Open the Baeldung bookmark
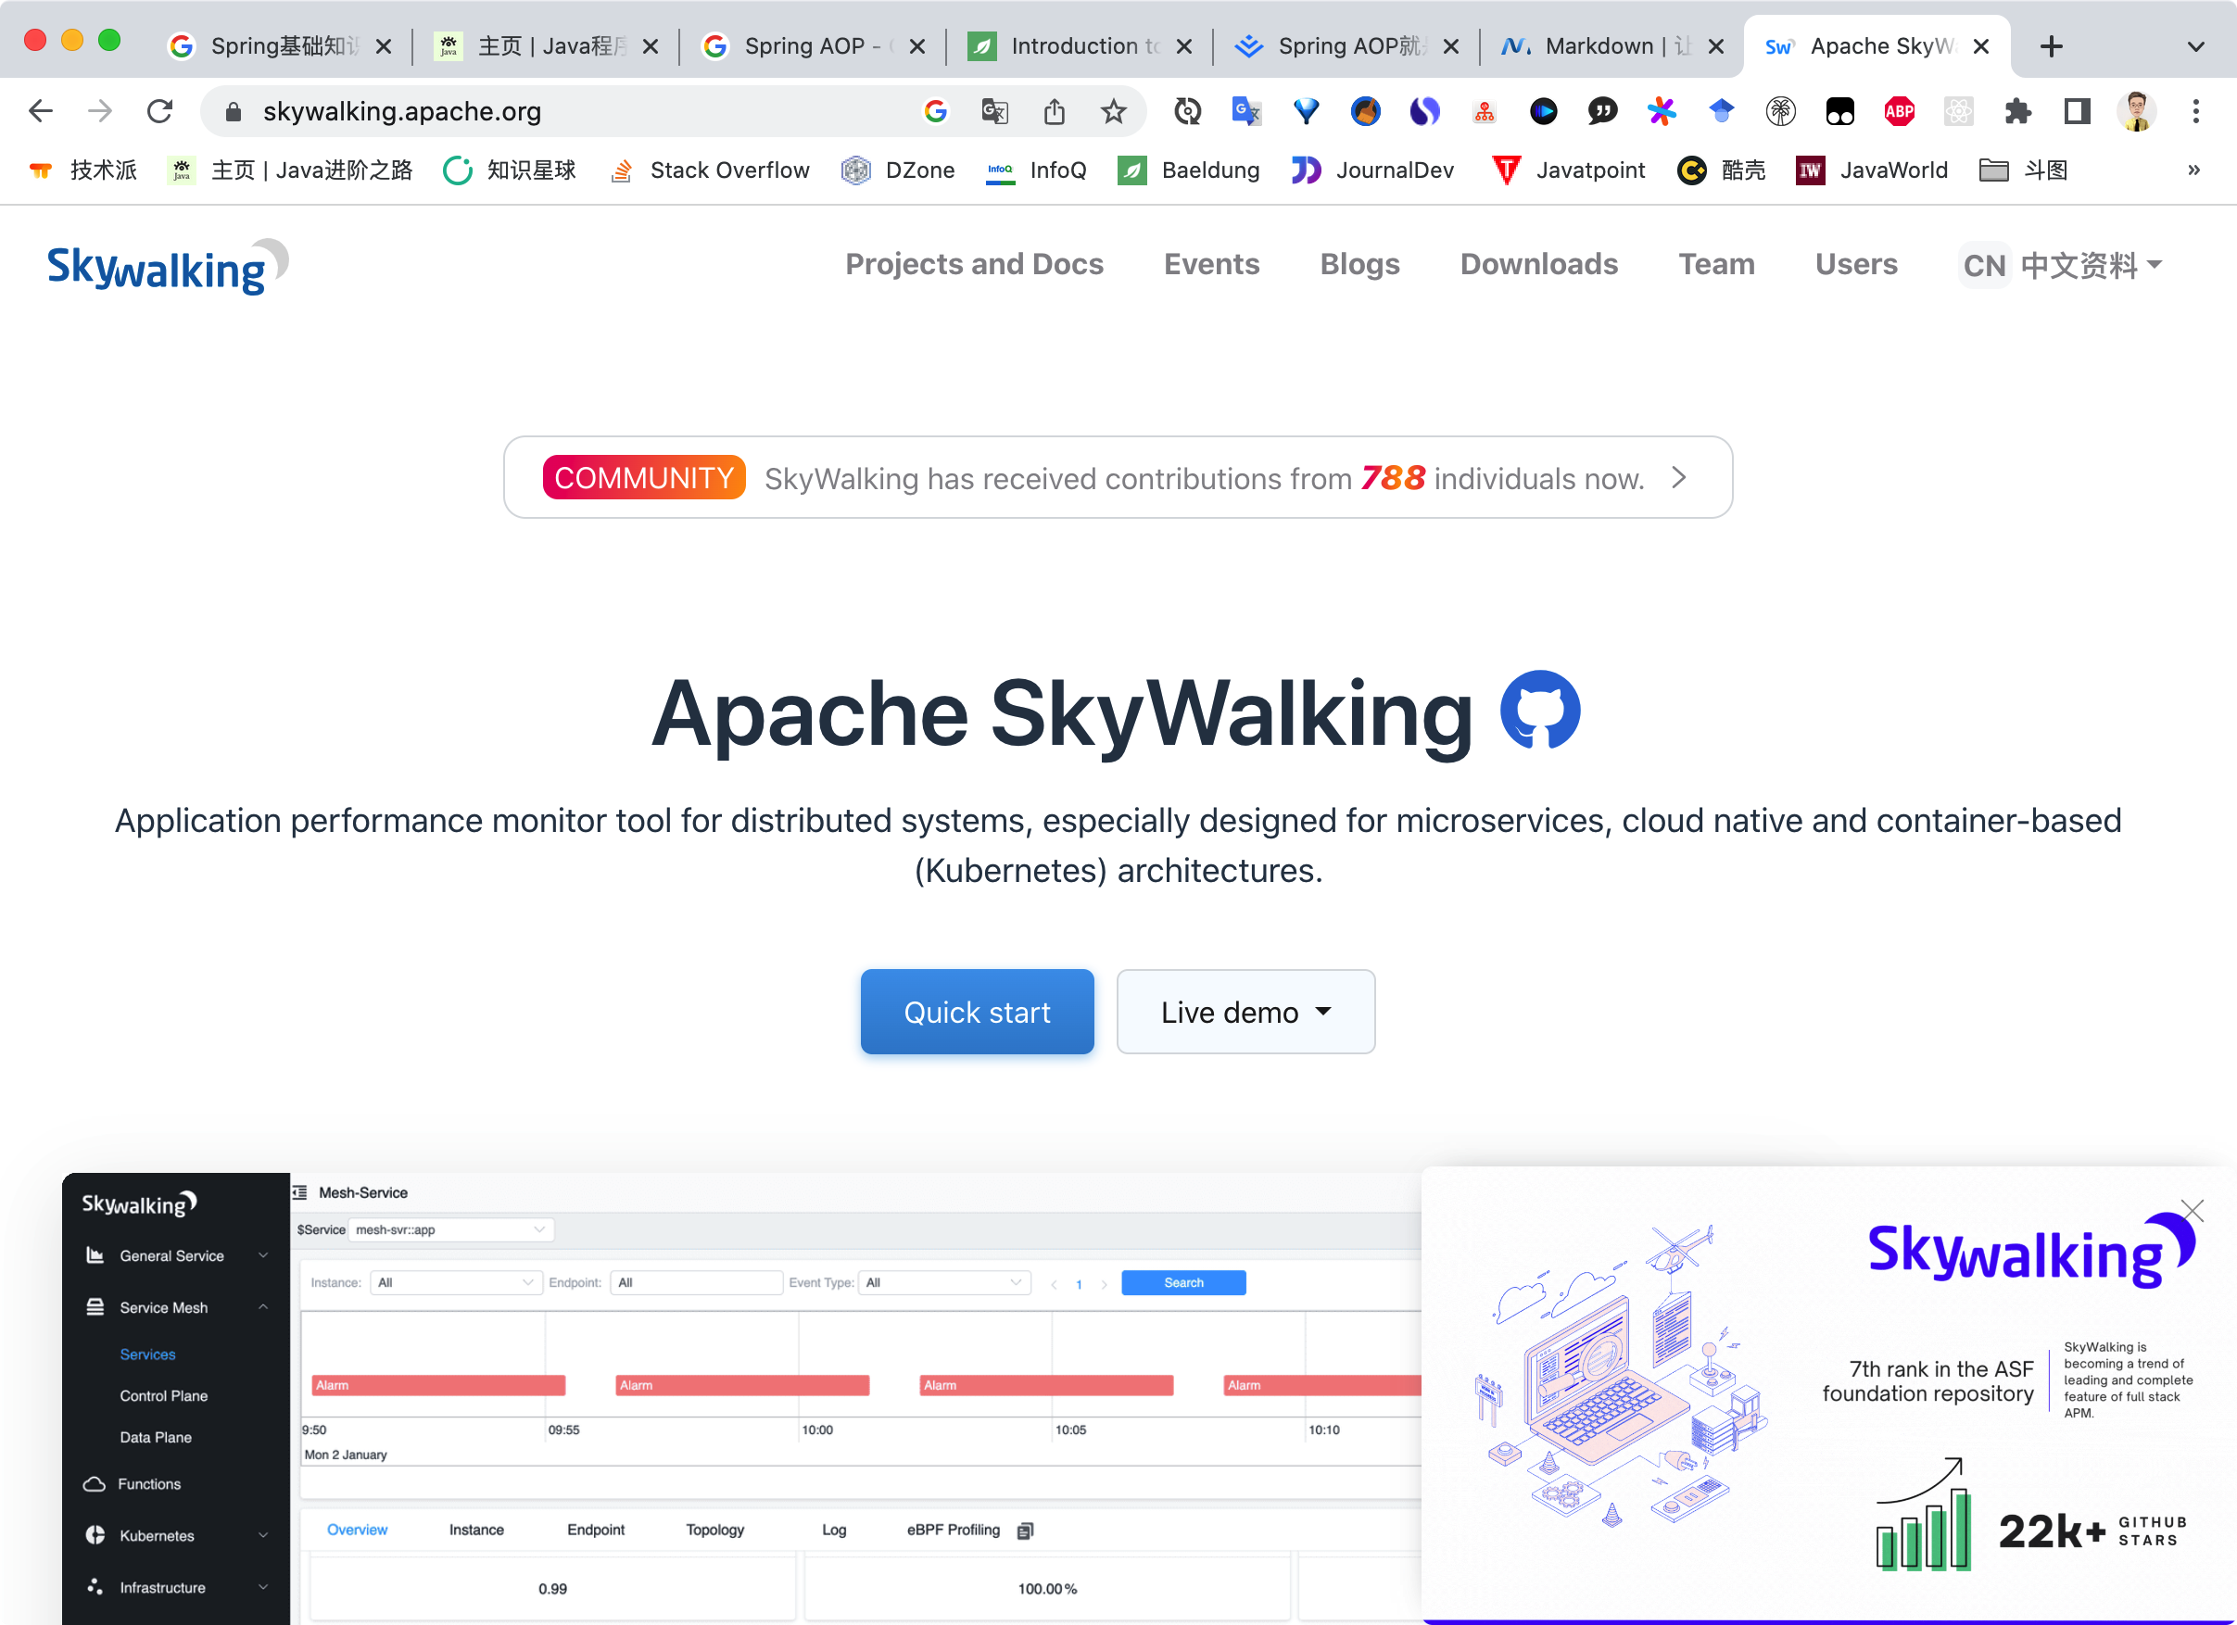 1189,170
